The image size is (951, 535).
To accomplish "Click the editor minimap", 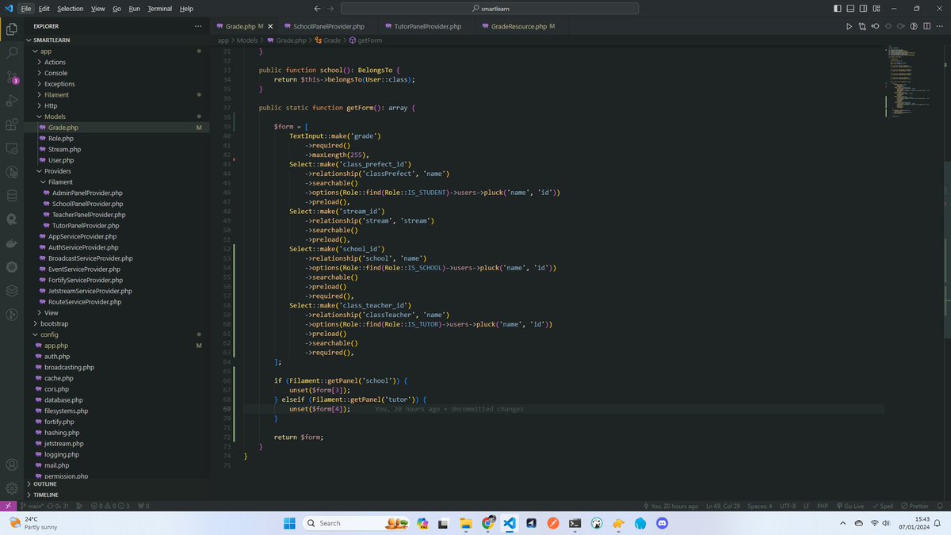I will point(911,81).
